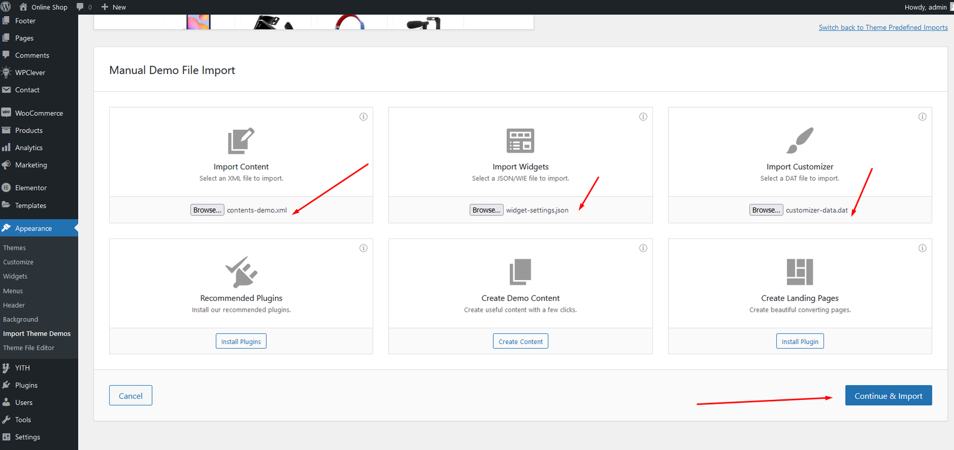The height and width of the screenshot is (450, 954).
Task: Go to Theme File Editor submenu
Action: click(x=29, y=348)
